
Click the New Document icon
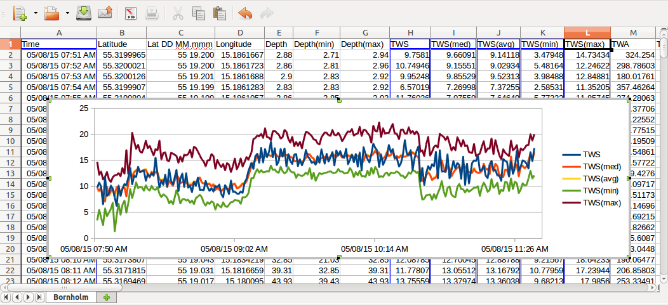(x=20, y=12)
